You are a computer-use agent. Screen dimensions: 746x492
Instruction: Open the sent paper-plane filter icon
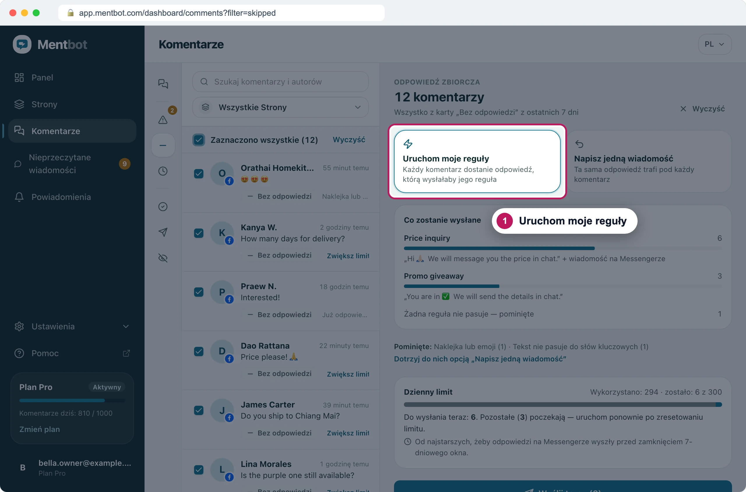(x=163, y=232)
